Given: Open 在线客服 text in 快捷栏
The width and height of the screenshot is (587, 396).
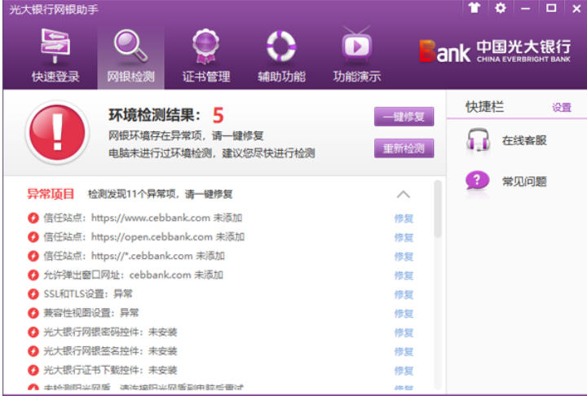Looking at the screenshot, I should coord(524,140).
